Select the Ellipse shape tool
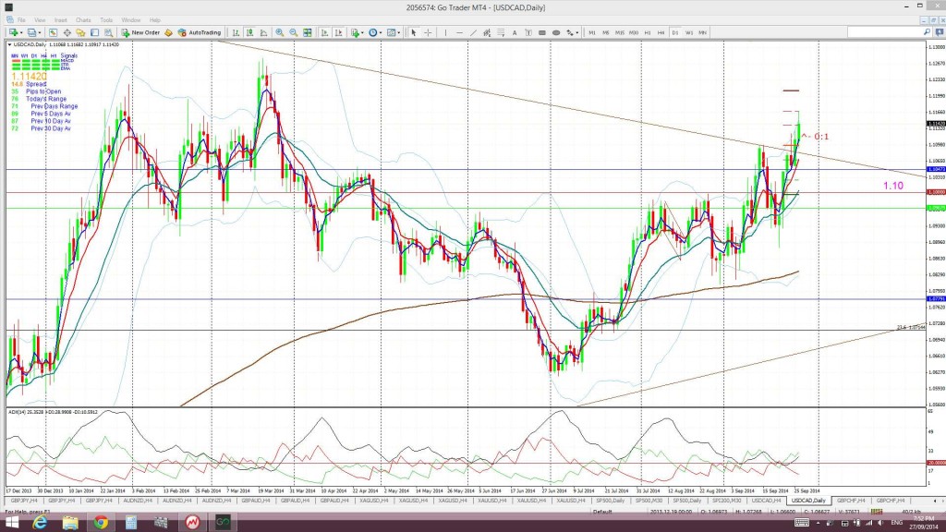 (555, 32)
